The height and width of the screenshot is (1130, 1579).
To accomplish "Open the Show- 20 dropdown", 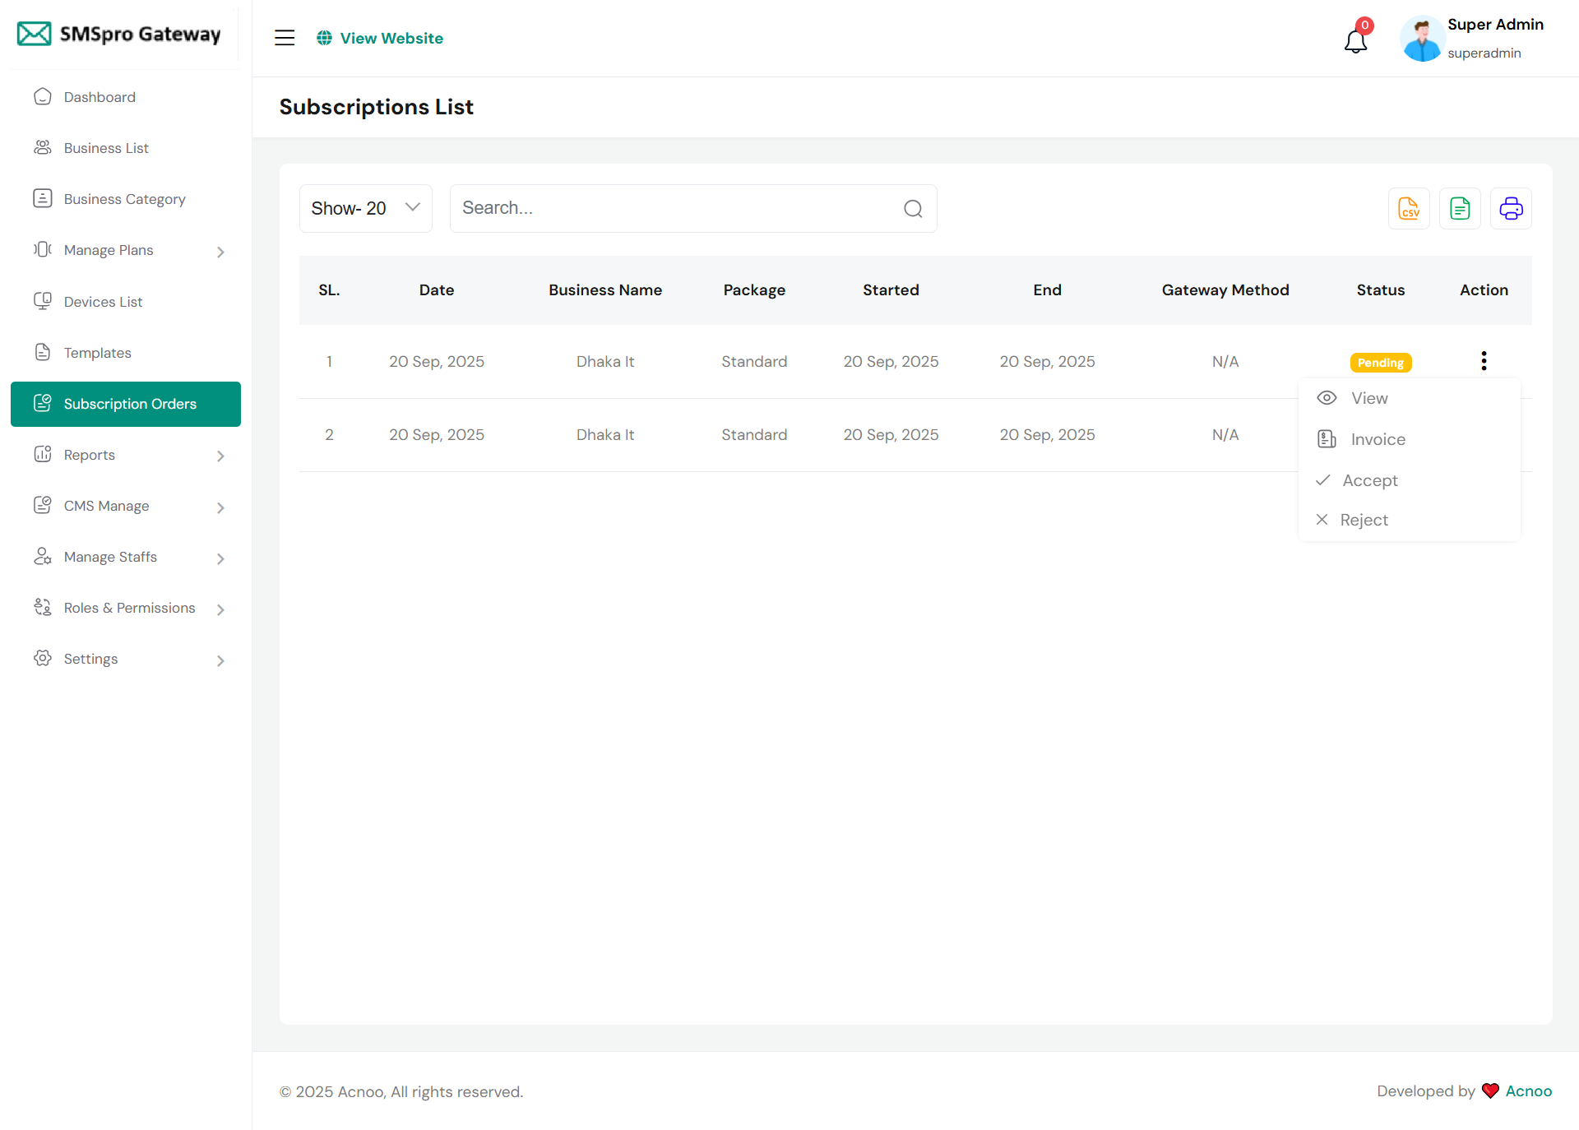I will click(365, 209).
